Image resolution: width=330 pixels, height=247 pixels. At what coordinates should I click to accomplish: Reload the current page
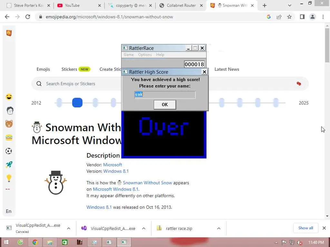point(28,17)
